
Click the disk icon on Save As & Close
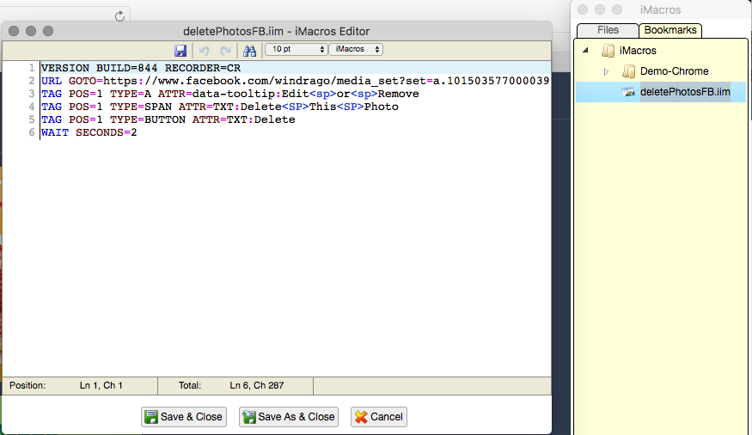click(249, 417)
